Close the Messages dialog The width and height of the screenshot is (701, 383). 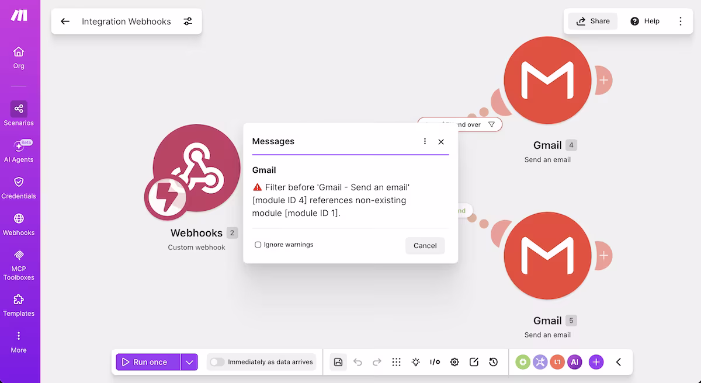coord(441,141)
